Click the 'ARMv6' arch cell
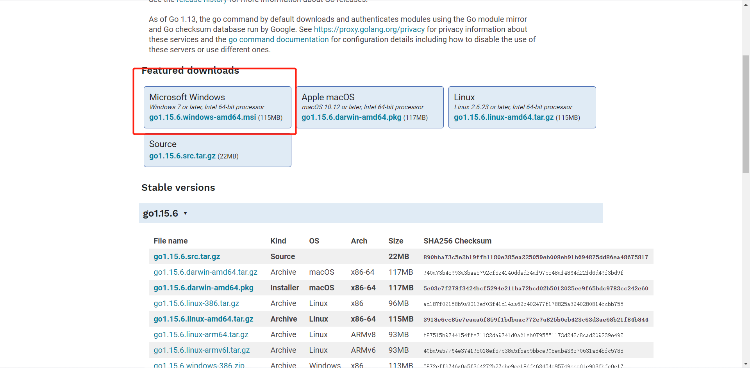The image size is (750, 368). [x=363, y=350]
